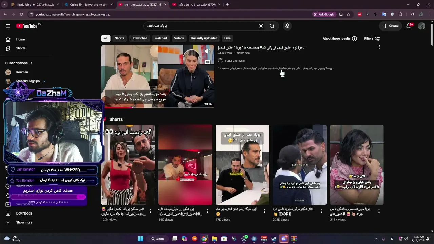
Task: Filter results by Unwatched
Action: (139, 38)
